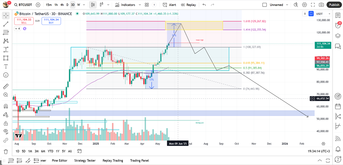
Task: Open the geometric shapes tool group
Action: (x=6, y=58)
